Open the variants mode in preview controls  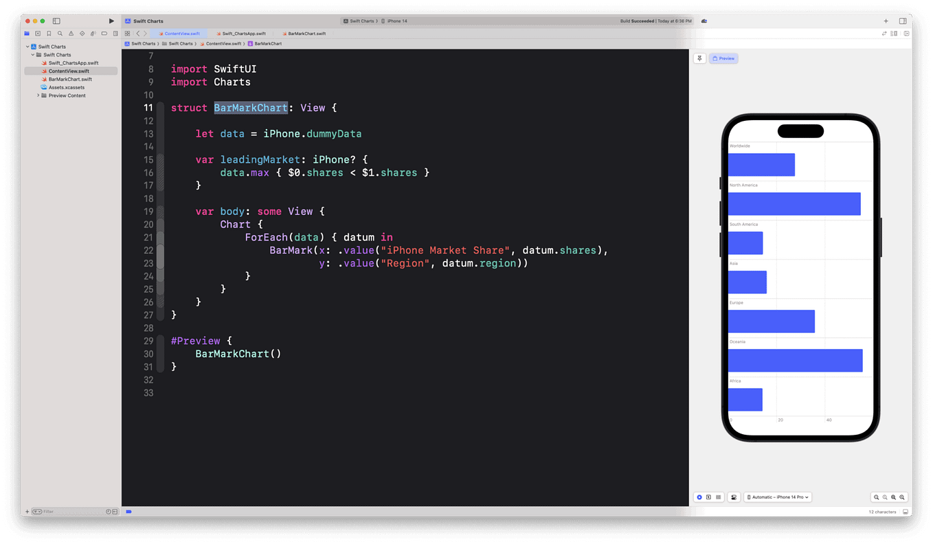[718, 497]
